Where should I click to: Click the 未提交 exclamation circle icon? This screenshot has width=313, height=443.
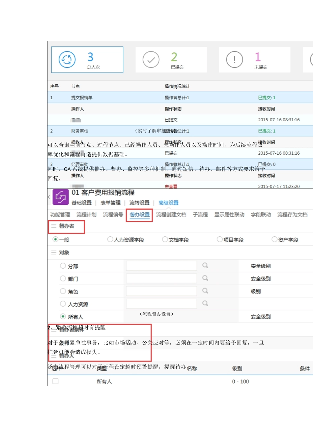point(235,60)
